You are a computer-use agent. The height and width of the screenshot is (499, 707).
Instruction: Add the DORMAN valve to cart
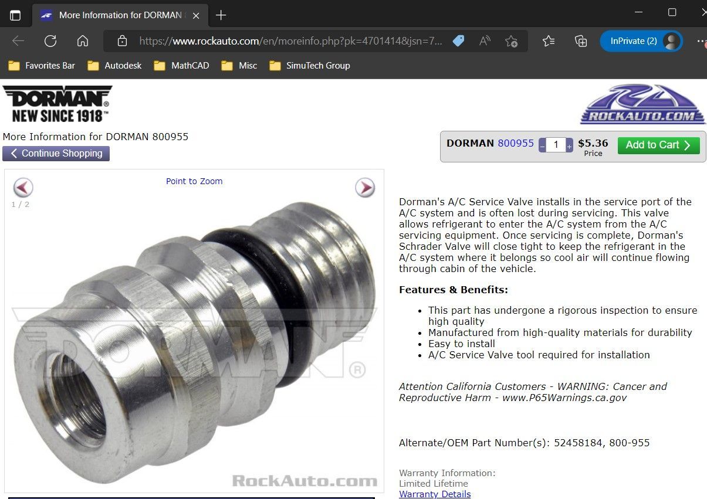(658, 145)
